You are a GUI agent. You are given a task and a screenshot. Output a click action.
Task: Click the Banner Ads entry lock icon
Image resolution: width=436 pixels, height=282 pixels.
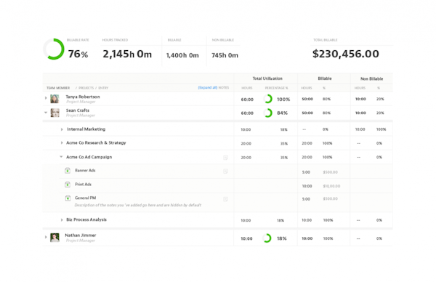(68, 171)
